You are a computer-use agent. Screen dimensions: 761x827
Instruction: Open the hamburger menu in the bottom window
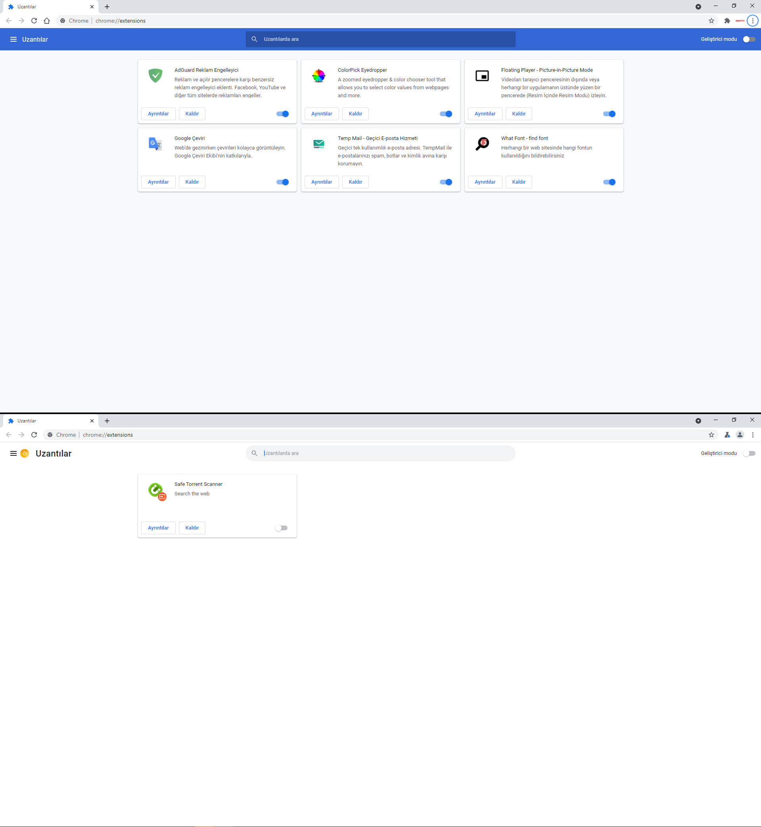click(13, 453)
